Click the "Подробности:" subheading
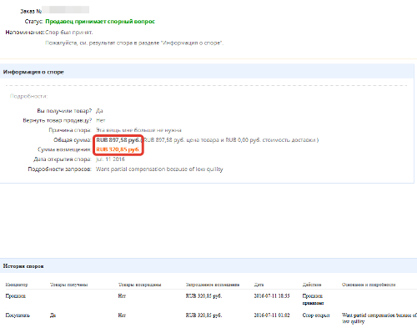The height and width of the screenshot is (328, 417). (x=28, y=96)
